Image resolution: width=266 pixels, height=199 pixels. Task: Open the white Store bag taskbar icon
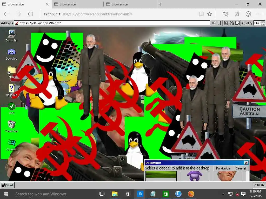coord(127,194)
